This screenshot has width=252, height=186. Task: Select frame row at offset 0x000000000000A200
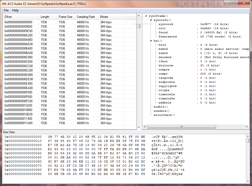(x=69, y=35)
